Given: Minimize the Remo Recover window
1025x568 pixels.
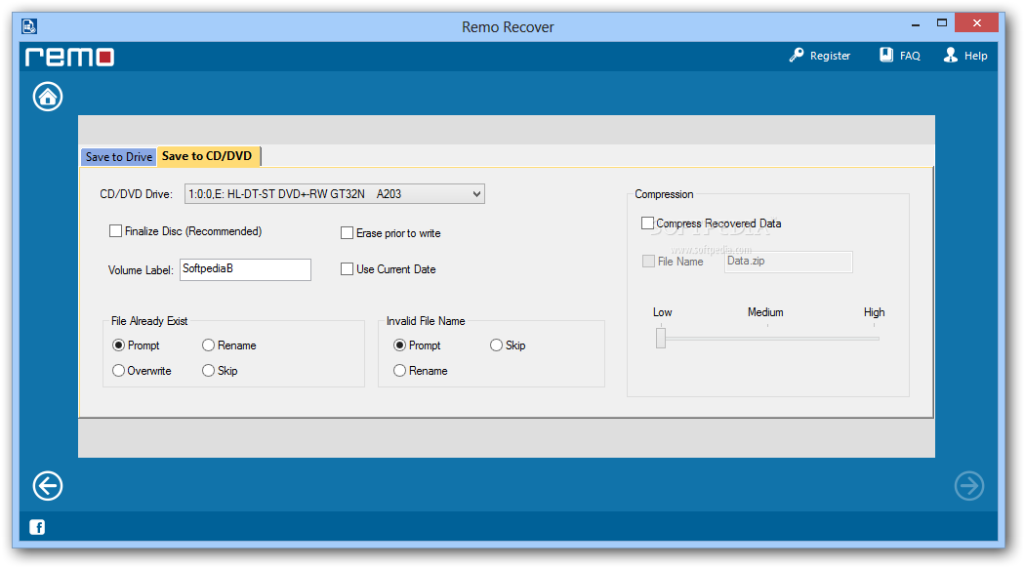Looking at the screenshot, I should (x=916, y=23).
